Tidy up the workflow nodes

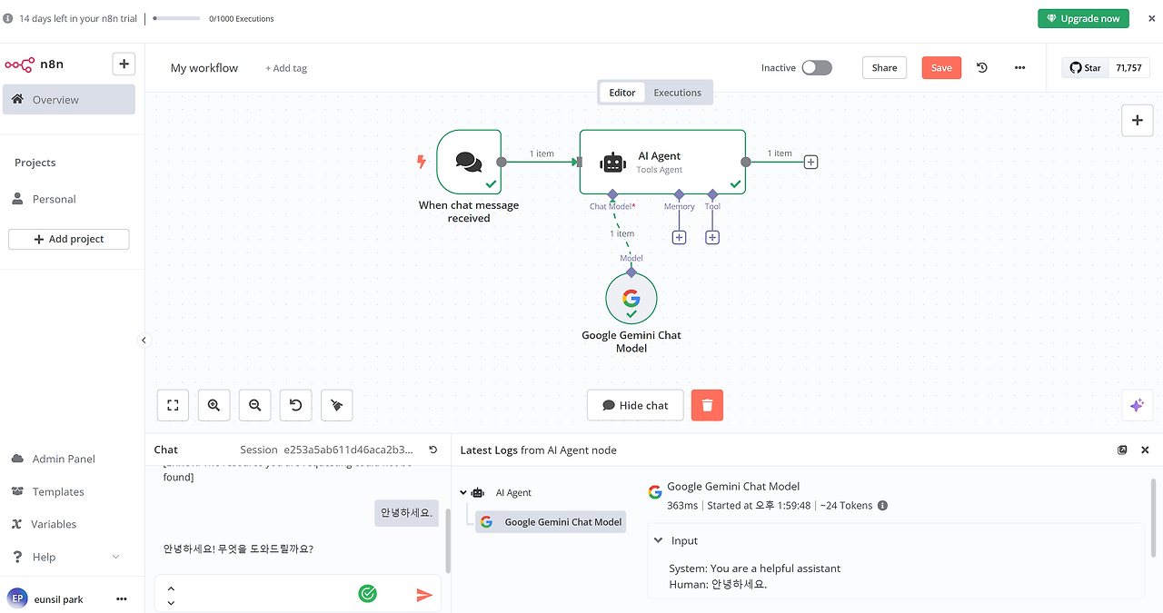pyautogui.click(x=336, y=405)
